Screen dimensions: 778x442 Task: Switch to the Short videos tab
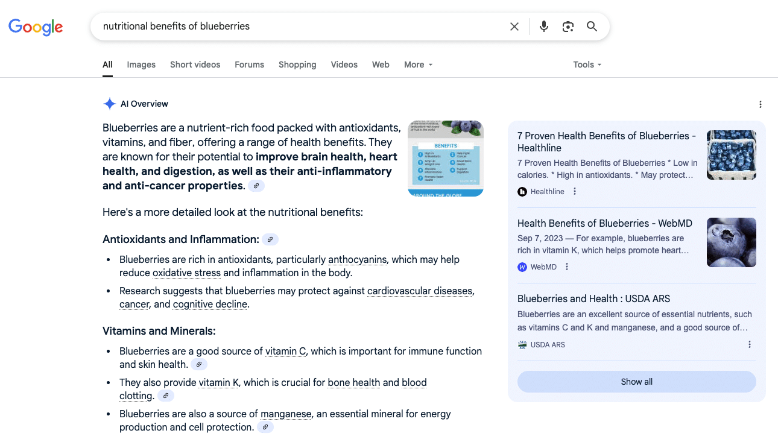click(x=195, y=65)
